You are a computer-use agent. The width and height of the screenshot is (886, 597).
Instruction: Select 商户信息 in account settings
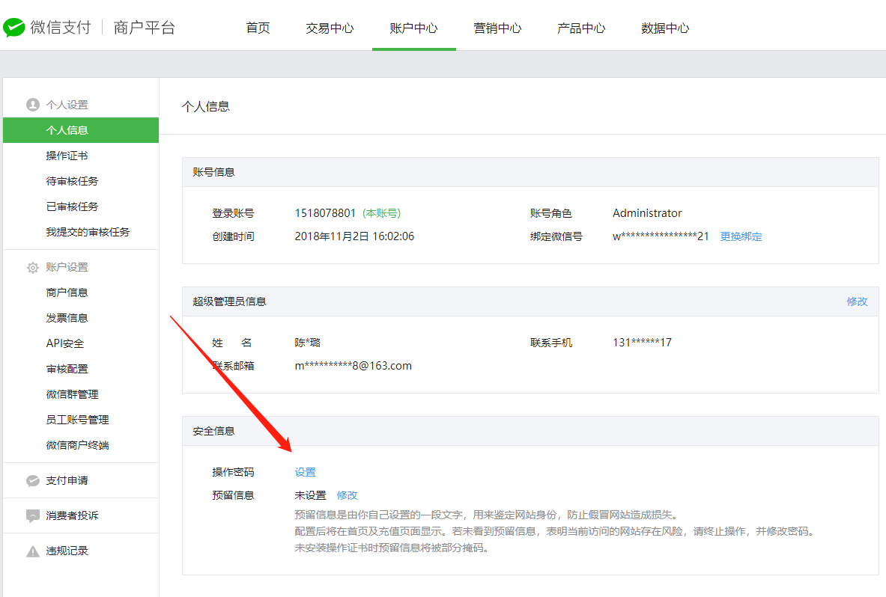[67, 293]
